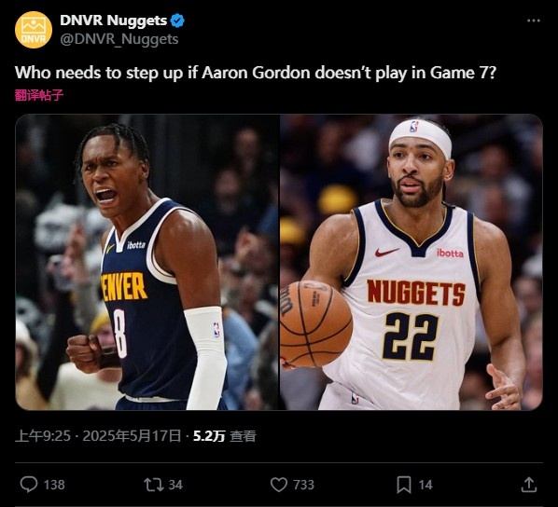Repost this tweet with retweet icon
558x507 pixels.
point(154,485)
